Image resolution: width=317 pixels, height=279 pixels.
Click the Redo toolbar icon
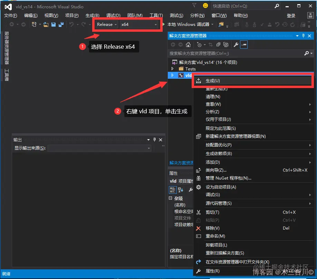(84, 25)
